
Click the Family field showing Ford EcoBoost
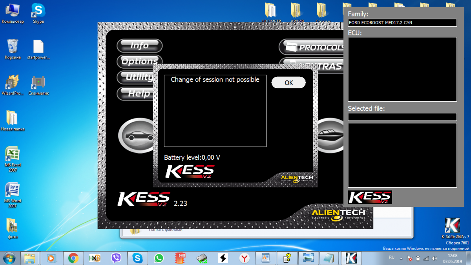402,23
